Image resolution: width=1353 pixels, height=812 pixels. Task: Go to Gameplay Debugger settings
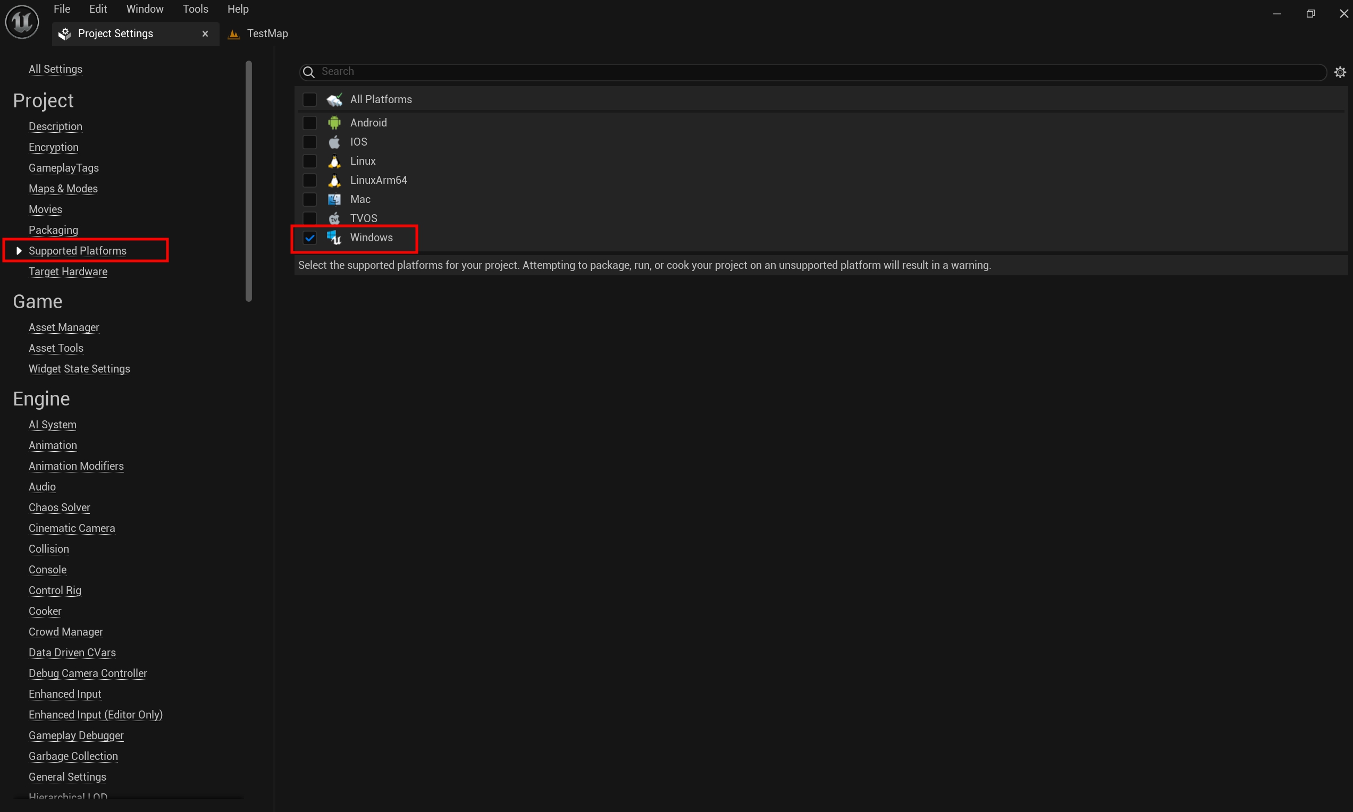click(77, 737)
